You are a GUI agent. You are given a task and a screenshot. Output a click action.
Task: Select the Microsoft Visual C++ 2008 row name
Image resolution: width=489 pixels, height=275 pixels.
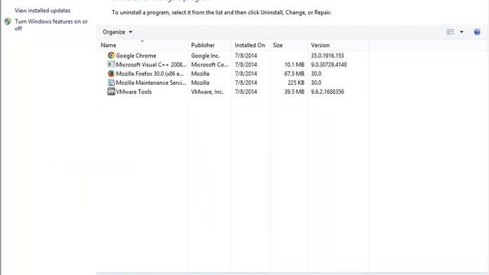pyautogui.click(x=151, y=64)
